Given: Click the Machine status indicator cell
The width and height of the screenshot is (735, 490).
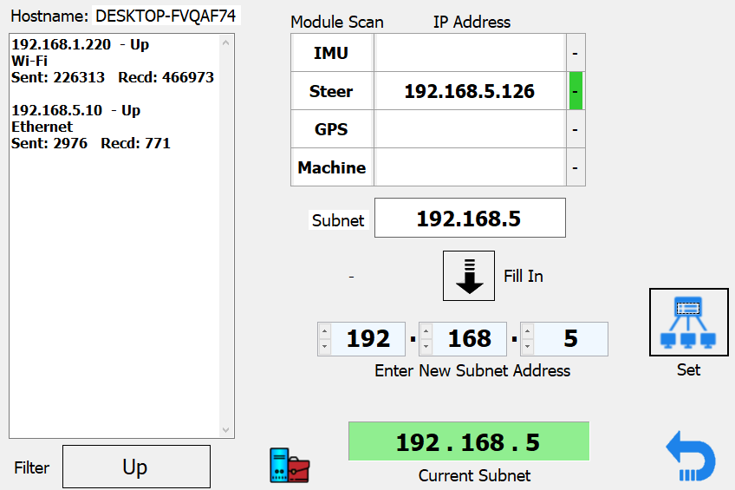Looking at the screenshot, I should tap(576, 167).
